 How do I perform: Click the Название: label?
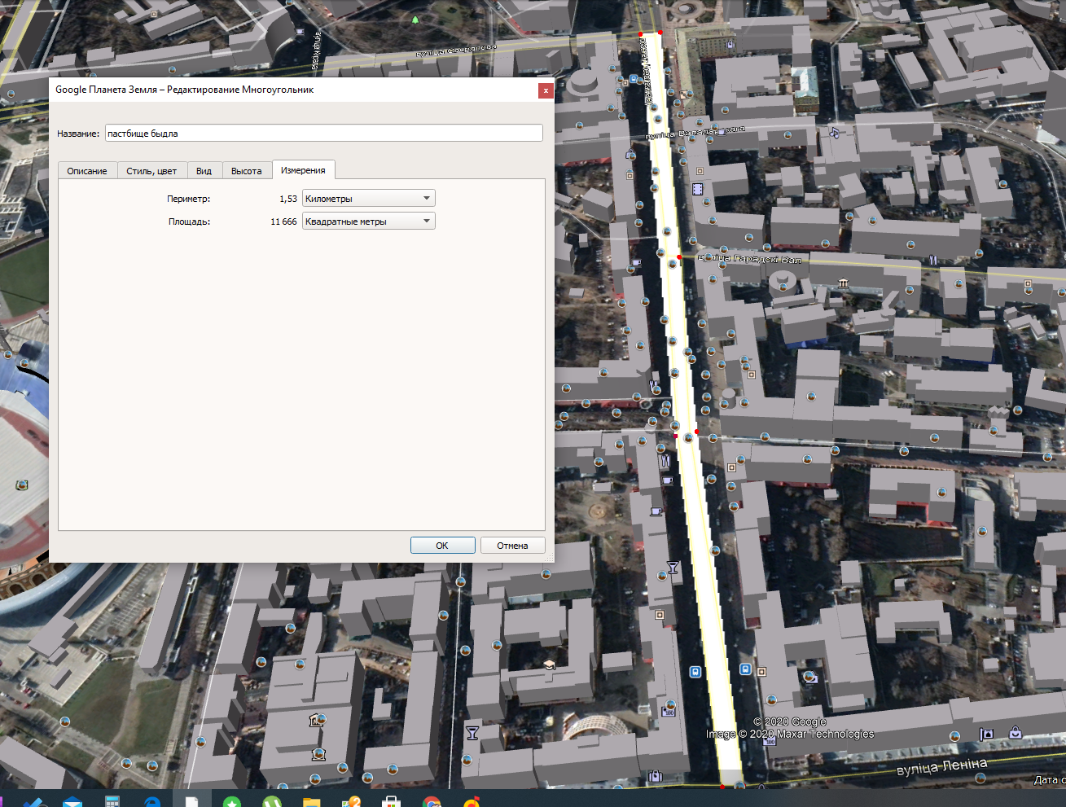tap(78, 134)
